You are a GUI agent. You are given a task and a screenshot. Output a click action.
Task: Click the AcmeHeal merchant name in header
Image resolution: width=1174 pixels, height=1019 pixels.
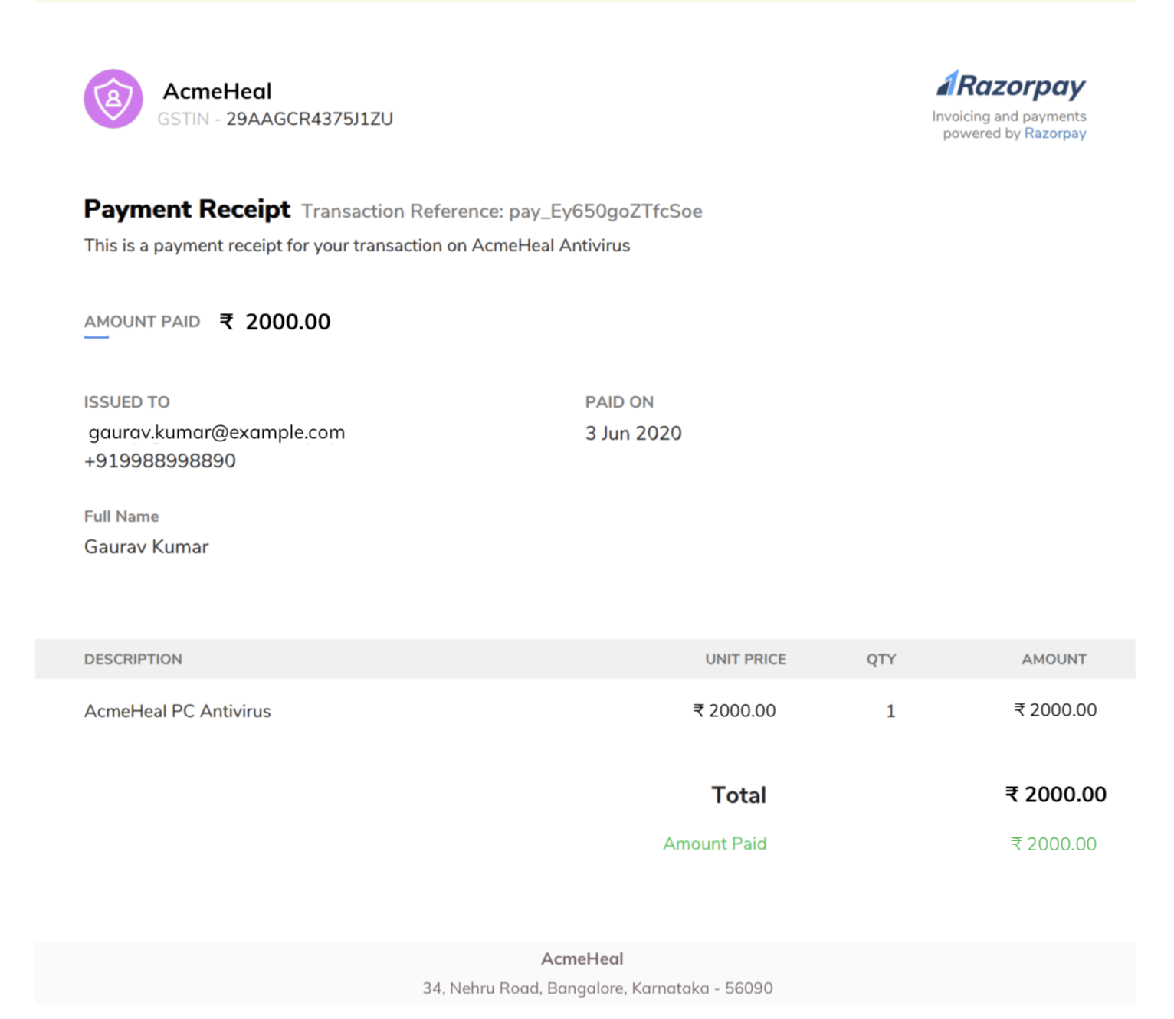[x=217, y=91]
